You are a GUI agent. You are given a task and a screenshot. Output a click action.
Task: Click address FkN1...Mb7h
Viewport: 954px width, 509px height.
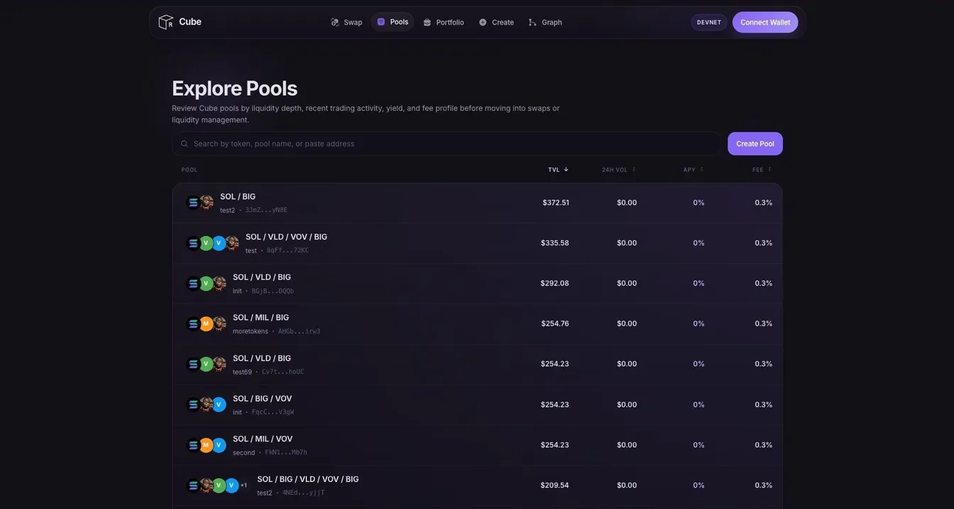click(x=286, y=453)
